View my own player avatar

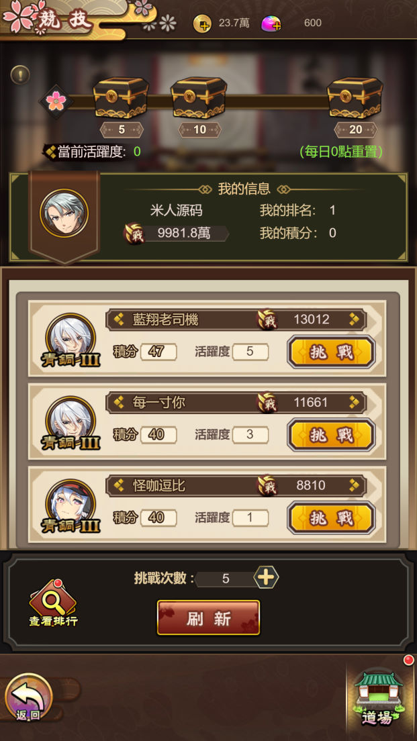click(64, 213)
